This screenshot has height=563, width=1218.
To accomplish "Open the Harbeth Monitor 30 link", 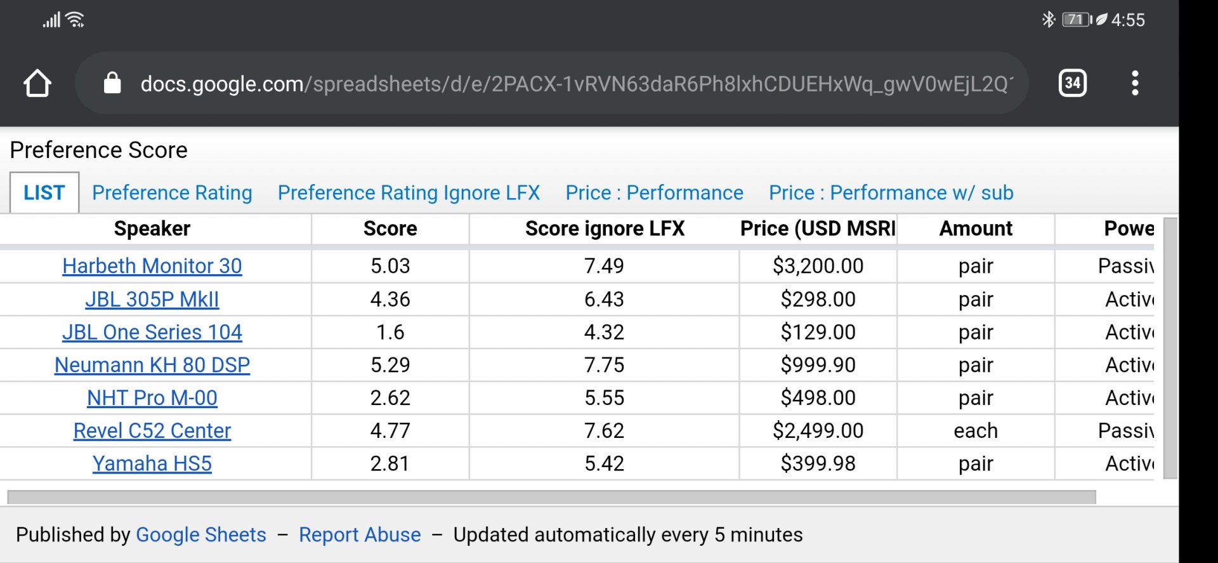I will (152, 266).
